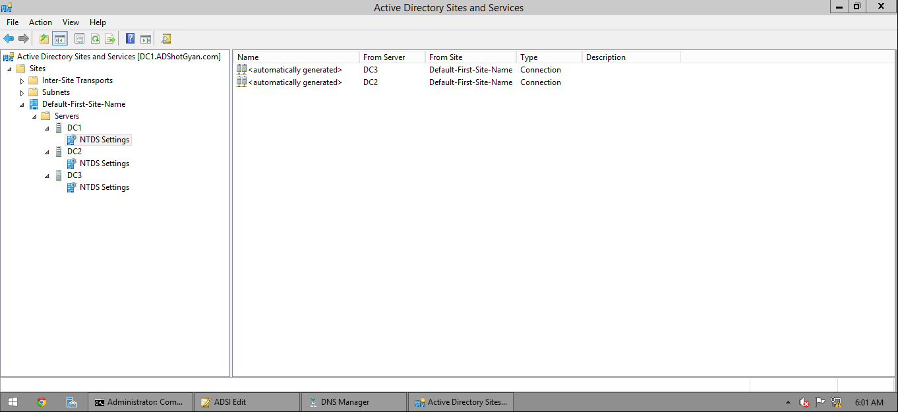898x412 pixels.
Task: Click the Back arrow toolbar button
Action: pyautogui.click(x=9, y=39)
